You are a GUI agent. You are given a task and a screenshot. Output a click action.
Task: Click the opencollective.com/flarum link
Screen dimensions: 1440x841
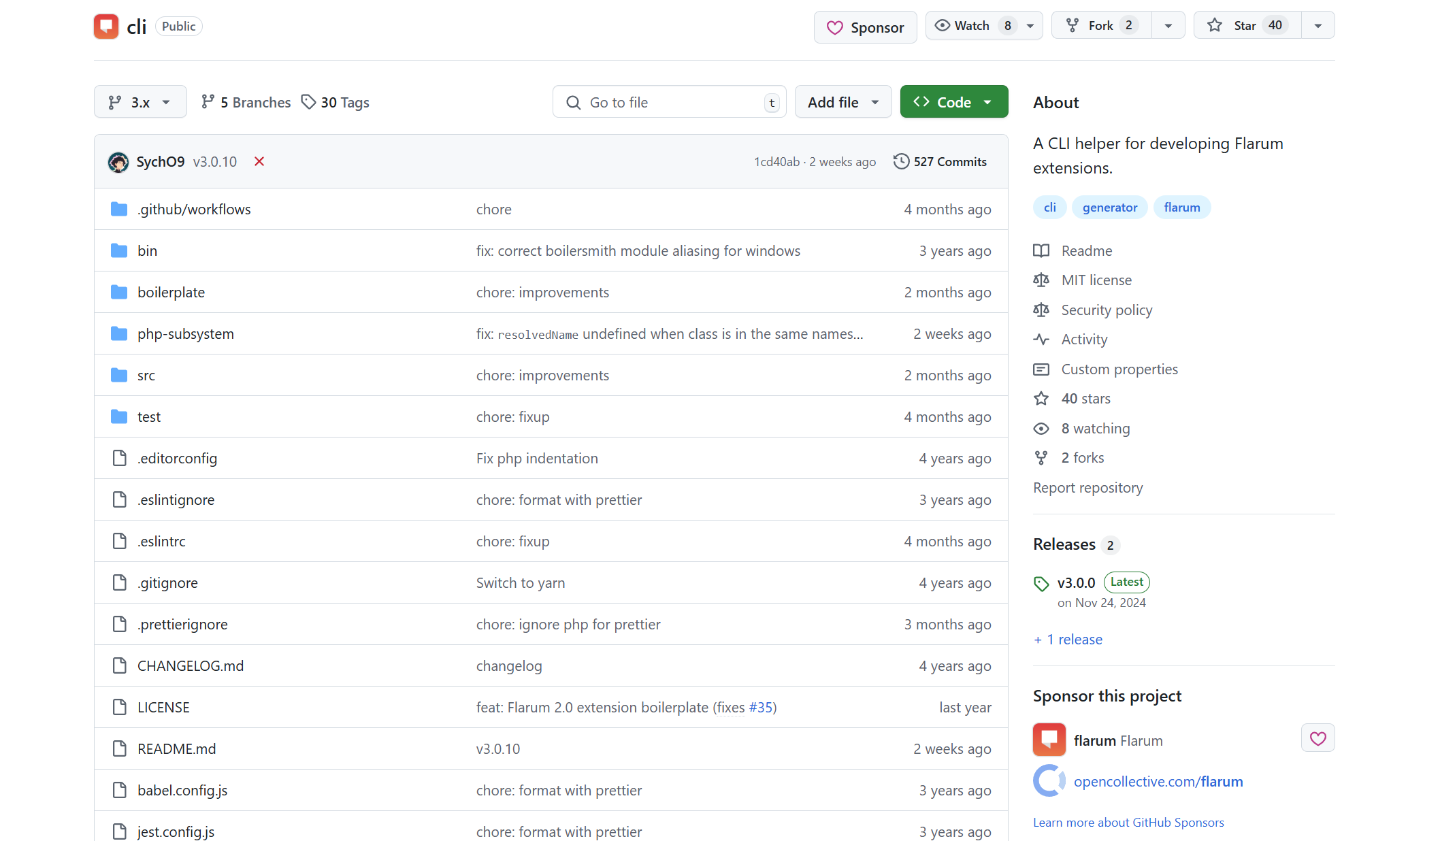[1158, 782]
